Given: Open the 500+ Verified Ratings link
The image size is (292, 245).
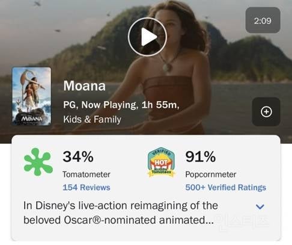Looking at the screenshot, I should 225,187.
